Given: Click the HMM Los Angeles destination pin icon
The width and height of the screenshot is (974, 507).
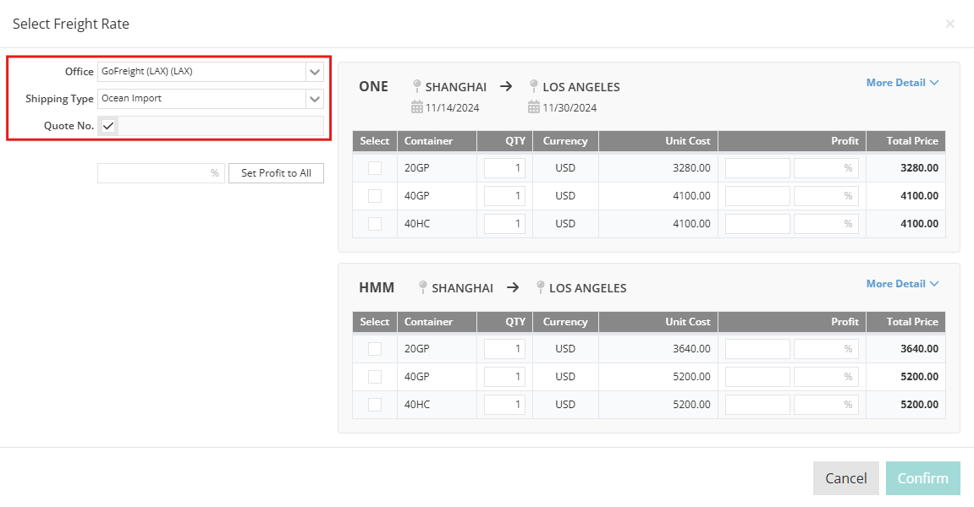Looking at the screenshot, I should 540,287.
